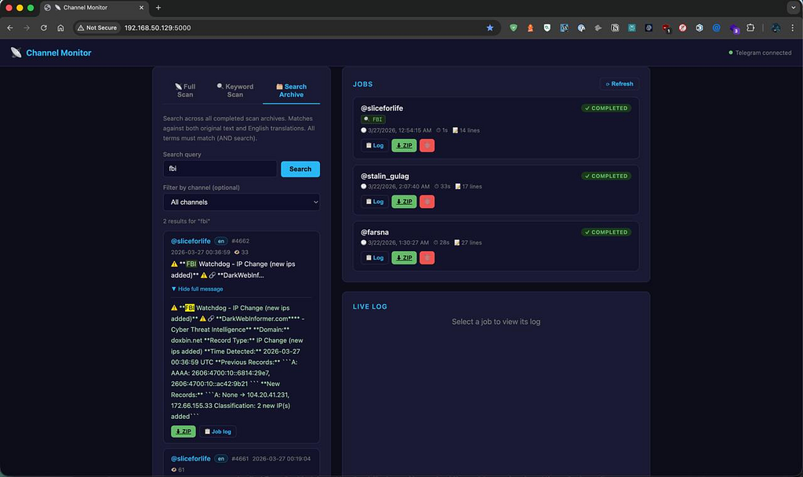Open @sliceforlife link in result #4662
The height and width of the screenshot is (477, 803).
[x=191, y=241]
